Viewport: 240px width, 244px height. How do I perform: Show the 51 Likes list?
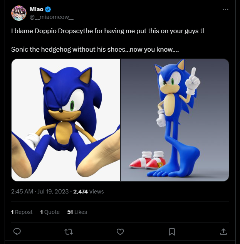point(77,212)
